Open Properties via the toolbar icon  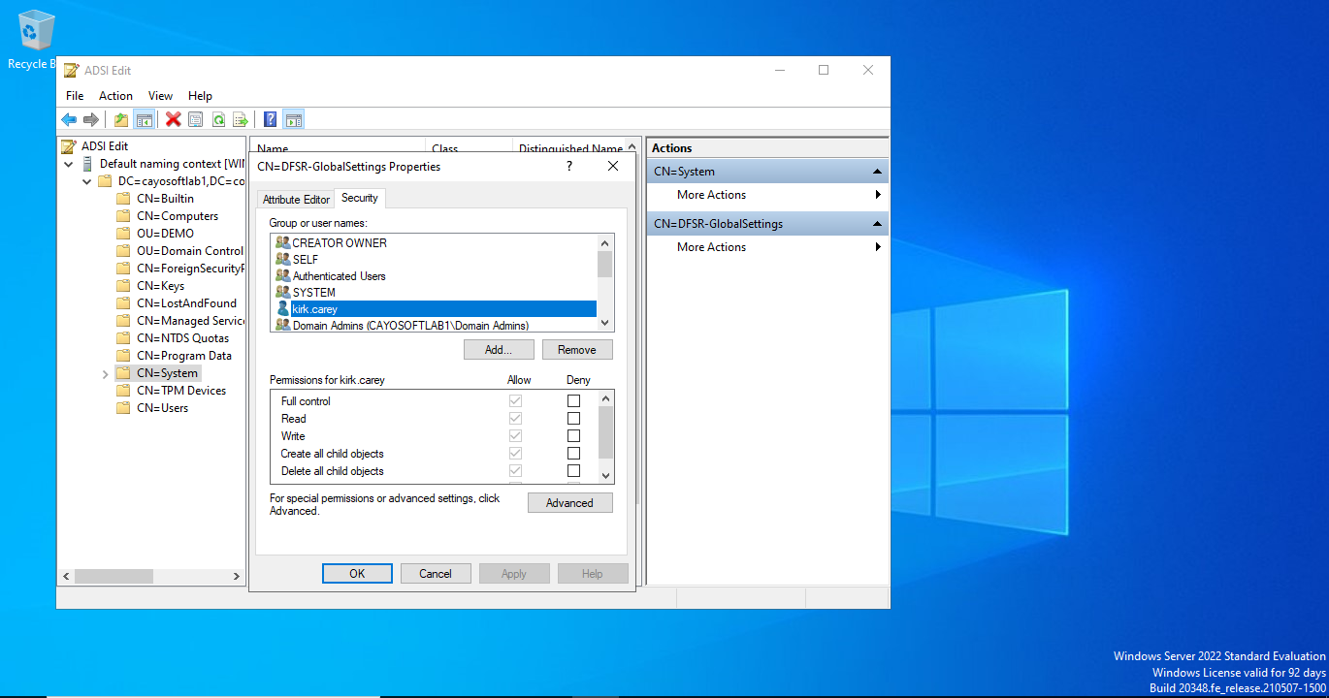(196, 119)
